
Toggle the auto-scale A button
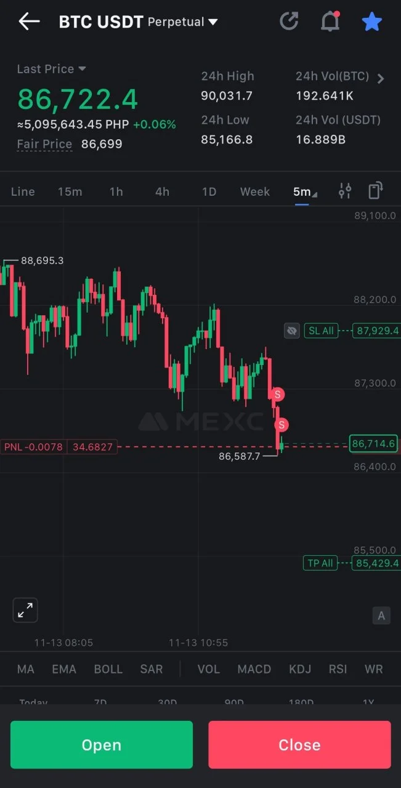(381, 615)
